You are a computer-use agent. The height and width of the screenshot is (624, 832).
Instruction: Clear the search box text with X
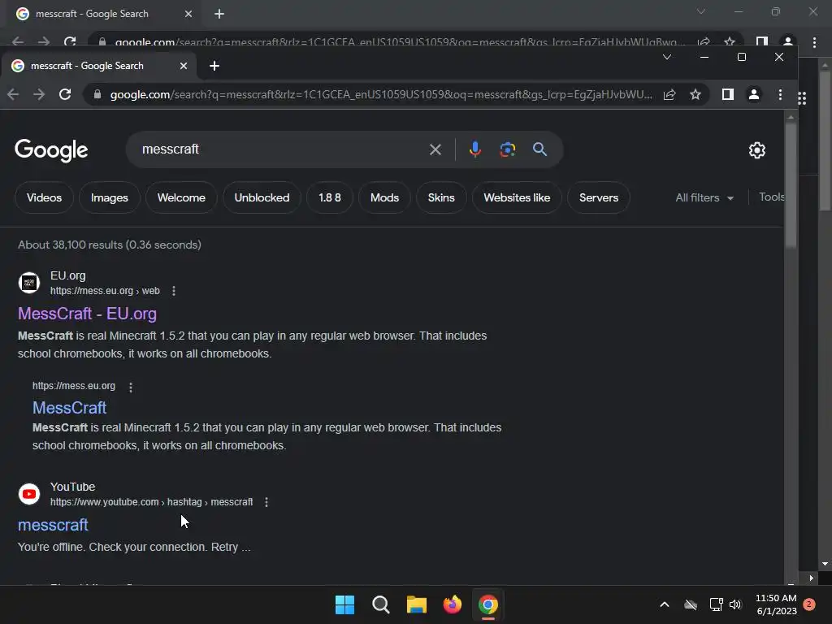[x=435, y=149]
